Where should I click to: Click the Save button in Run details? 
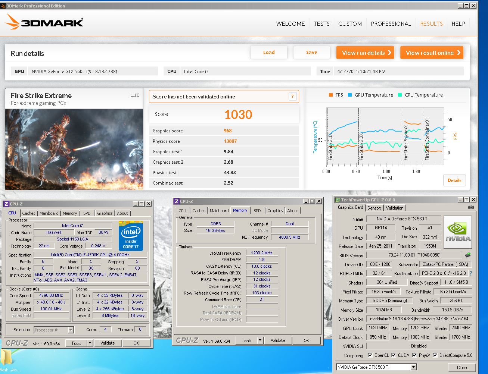(312, 53)
